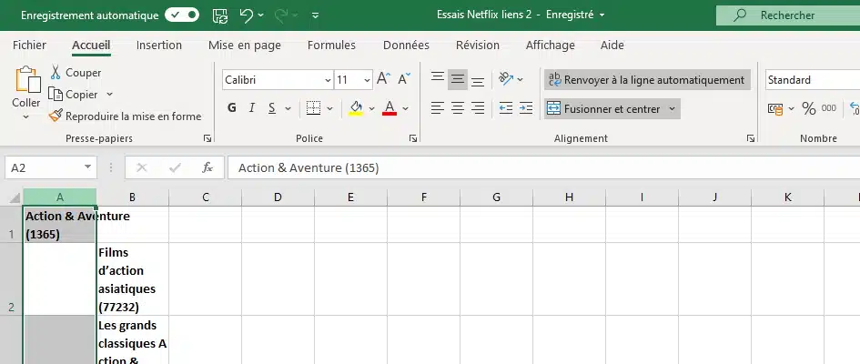Open the undo history dropdown arrow
This screenshot has height=364, width=860.
click(x=260, y=15)
